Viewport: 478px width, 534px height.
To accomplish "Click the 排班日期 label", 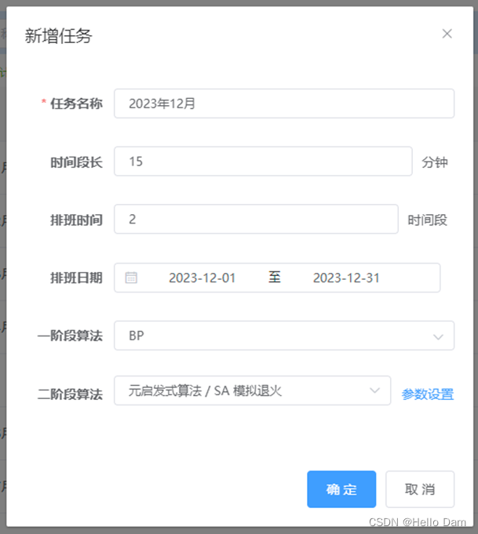I will click(x=76, y=278).
